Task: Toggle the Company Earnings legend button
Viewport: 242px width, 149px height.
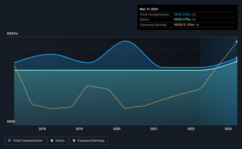Action: 89,141
